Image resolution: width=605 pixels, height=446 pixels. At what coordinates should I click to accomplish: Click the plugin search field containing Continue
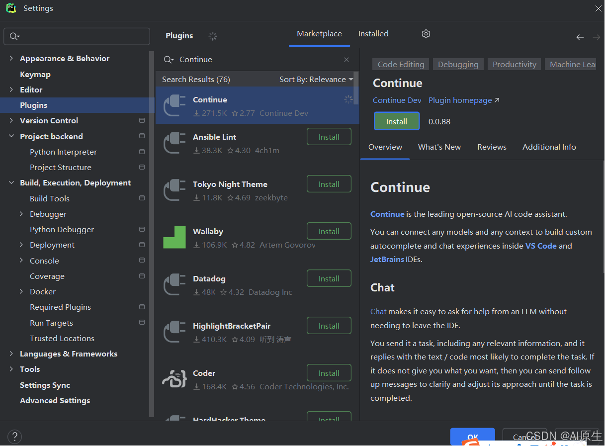coord(257,60)
